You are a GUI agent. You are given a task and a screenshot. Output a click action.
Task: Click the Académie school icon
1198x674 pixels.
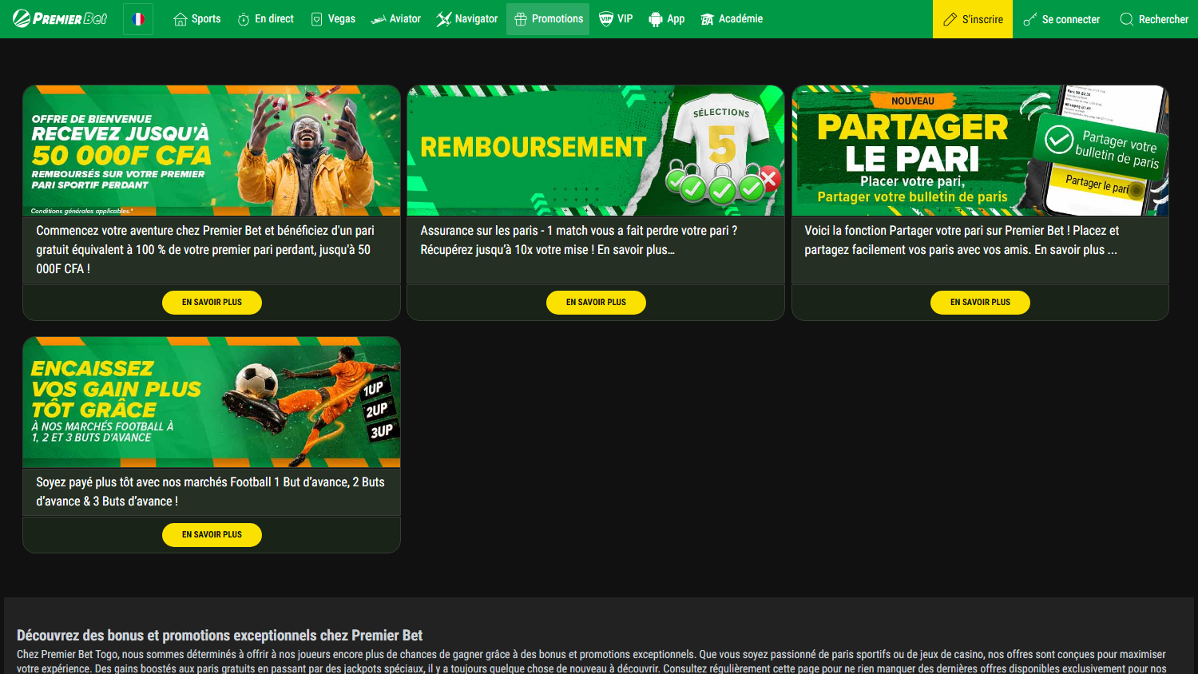click(x=707, y=19)
